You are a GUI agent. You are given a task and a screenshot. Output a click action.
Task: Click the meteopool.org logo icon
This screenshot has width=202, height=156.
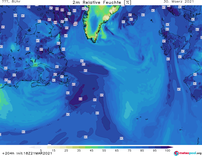(x=176, y=153)
